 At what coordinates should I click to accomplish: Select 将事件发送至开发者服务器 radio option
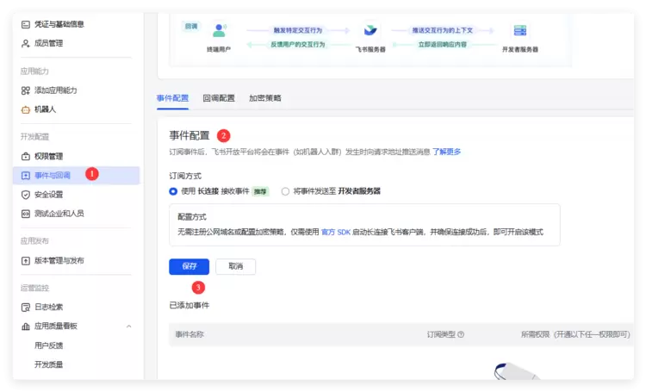285,191
